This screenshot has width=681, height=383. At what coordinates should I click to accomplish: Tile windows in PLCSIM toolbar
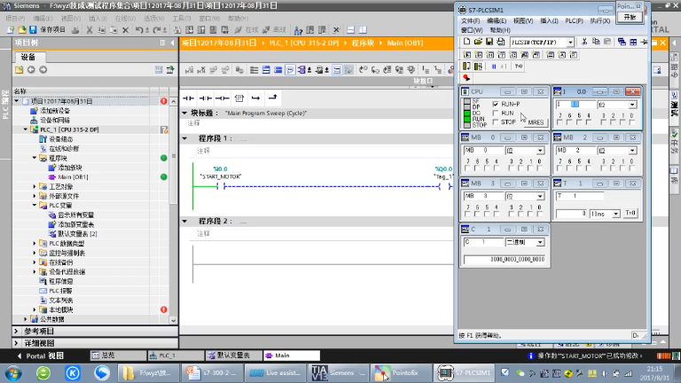click(633, 42)
